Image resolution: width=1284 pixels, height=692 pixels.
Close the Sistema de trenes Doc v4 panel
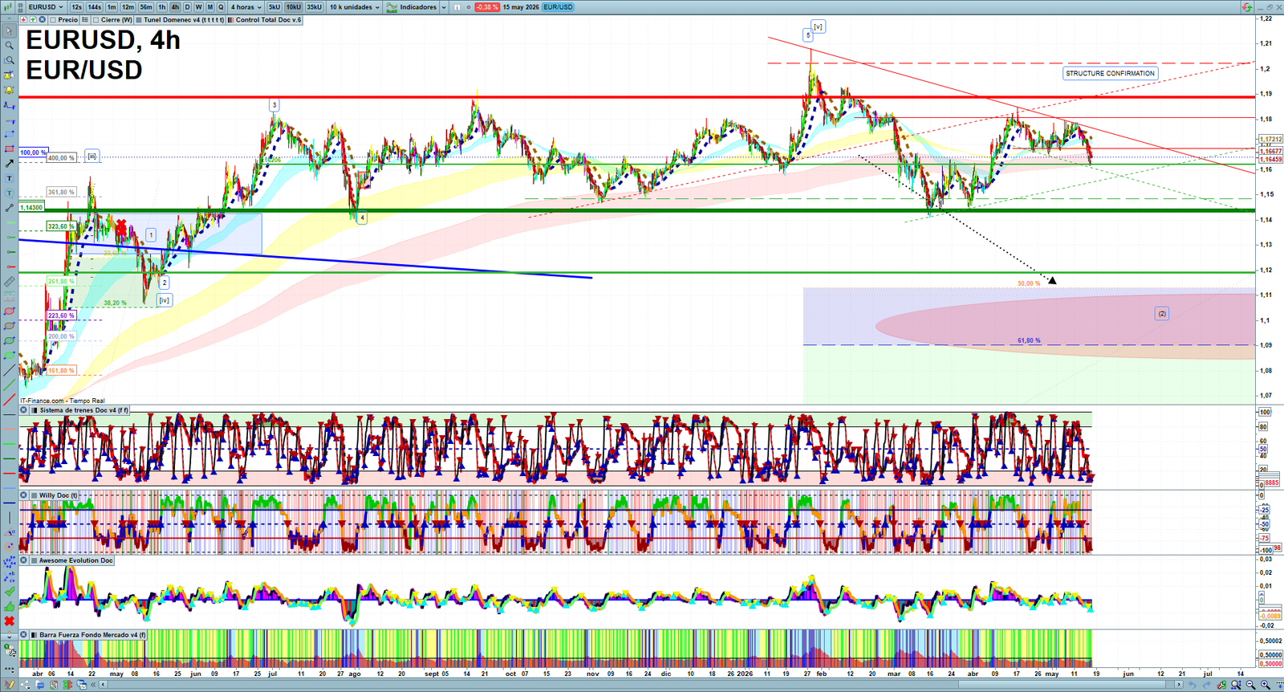[x=23, y=410]
